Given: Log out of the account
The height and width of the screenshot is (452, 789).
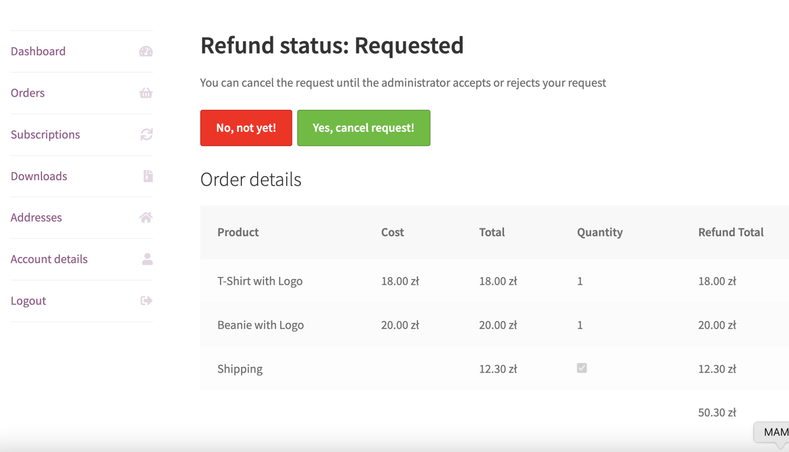Looking at the screenshot, I should (29, 301).
